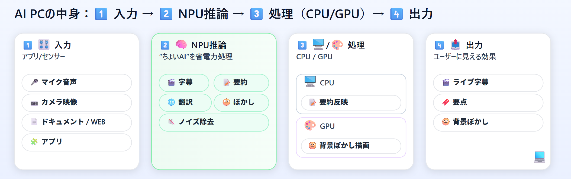571x179 pixels.
Task: Select the ドキュメント / WEB input pill
Action: tap(77, 122)
